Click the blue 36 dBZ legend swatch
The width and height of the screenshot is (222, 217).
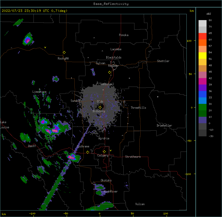click(x=202, y=94)
